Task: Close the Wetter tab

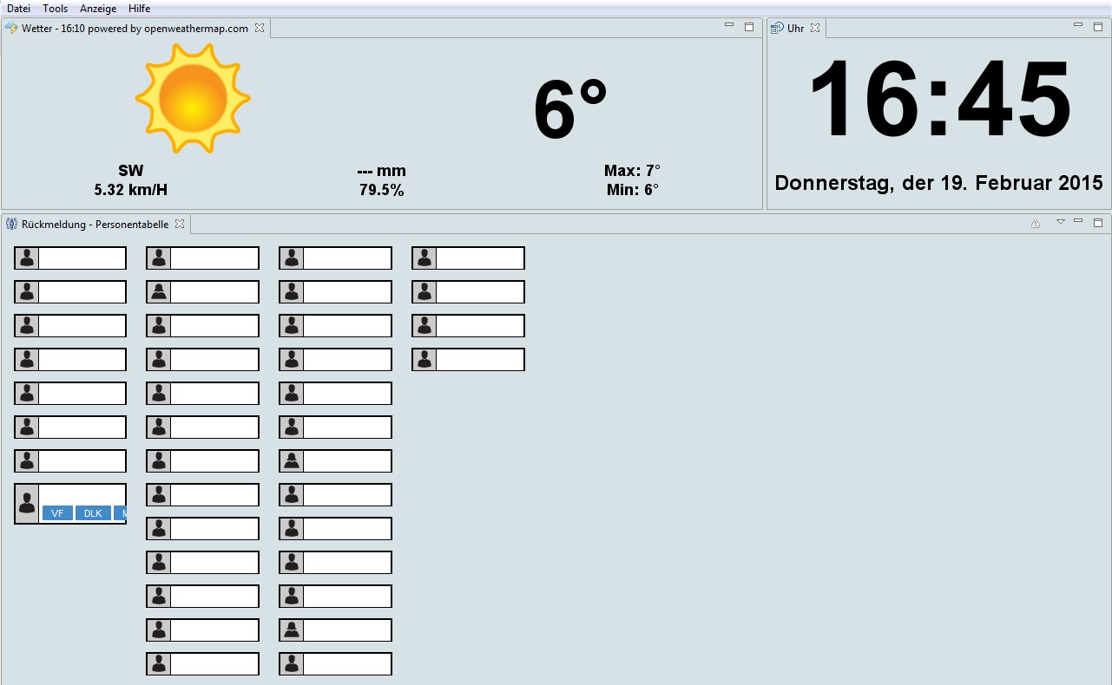Action: coord(260,29)
